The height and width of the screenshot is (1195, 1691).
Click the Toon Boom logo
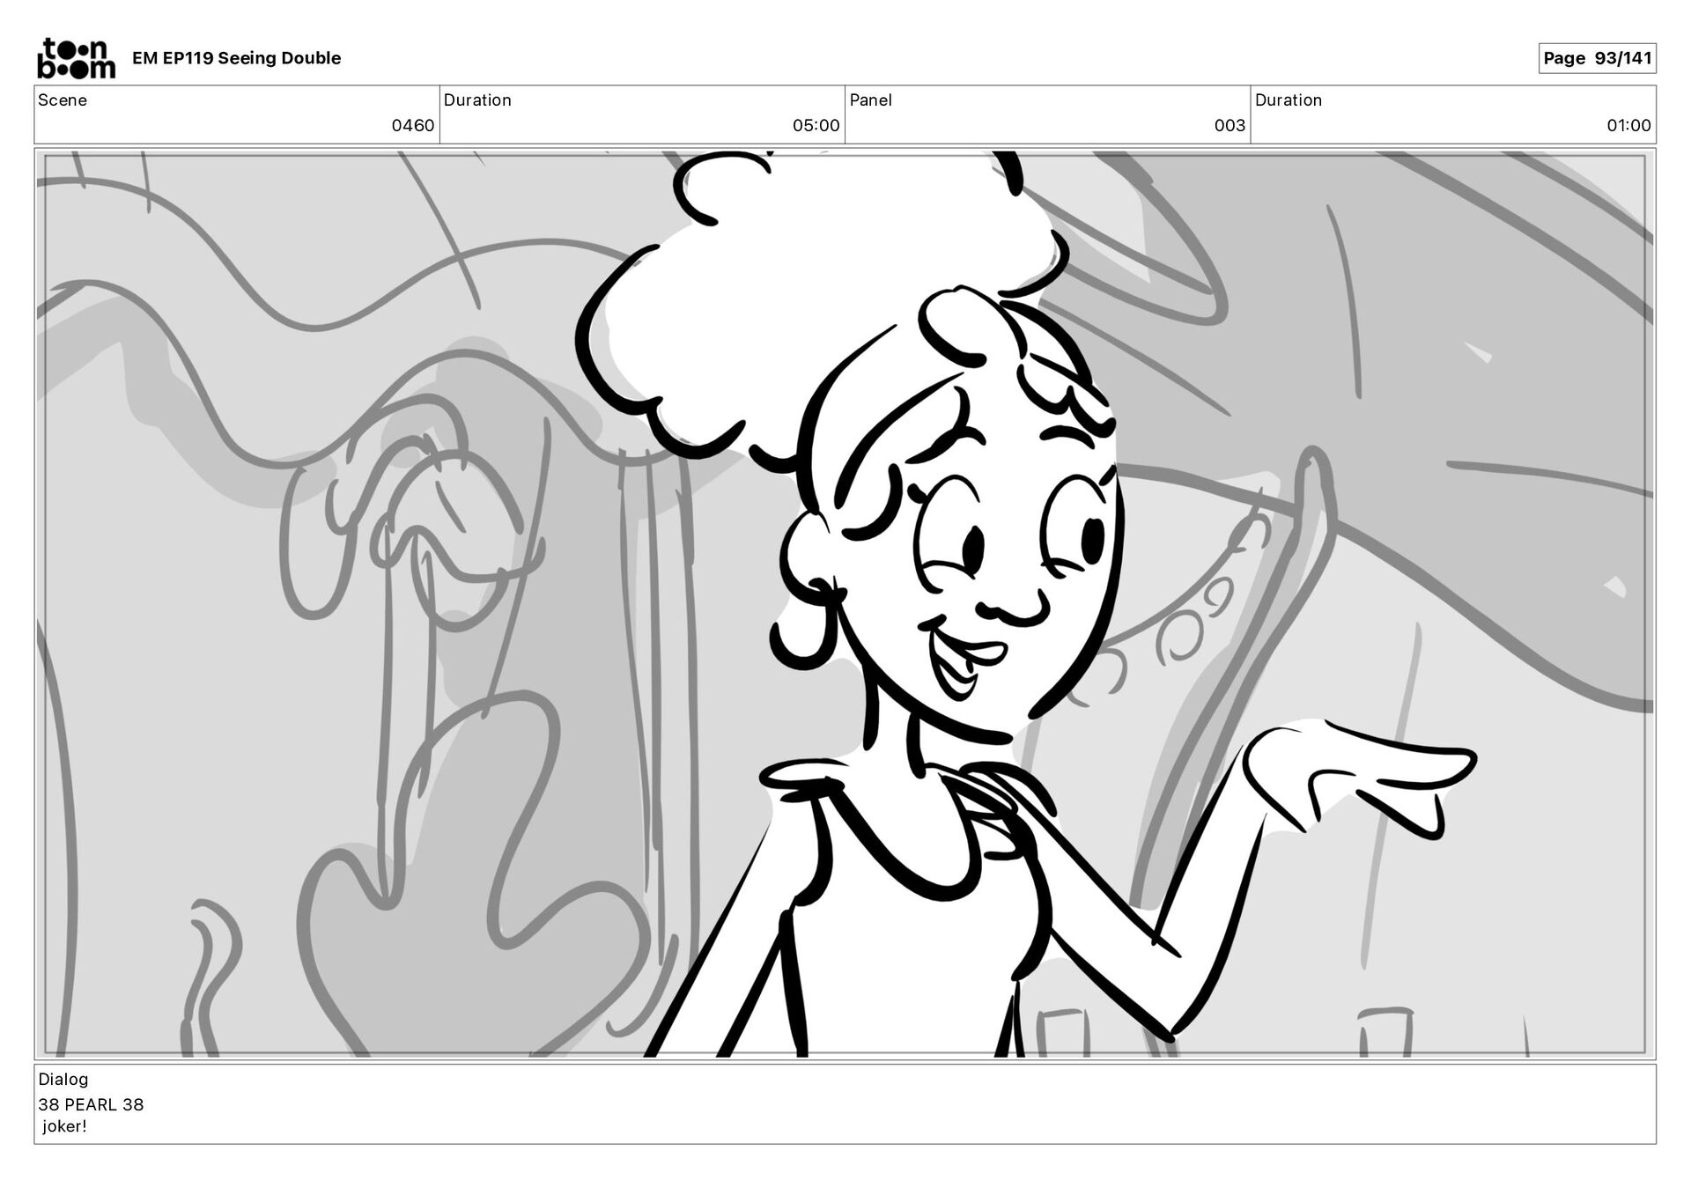click(76, 58)
